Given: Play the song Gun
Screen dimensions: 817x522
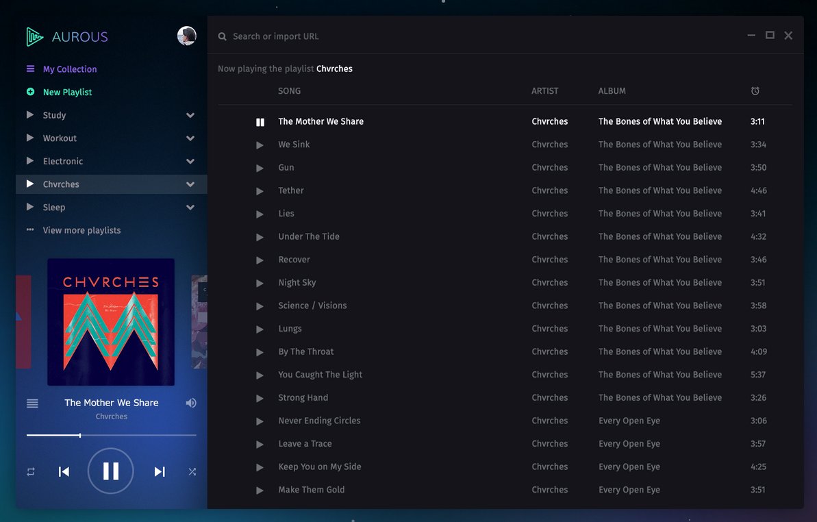Looking at the screenshot, I should click(260, 168).
